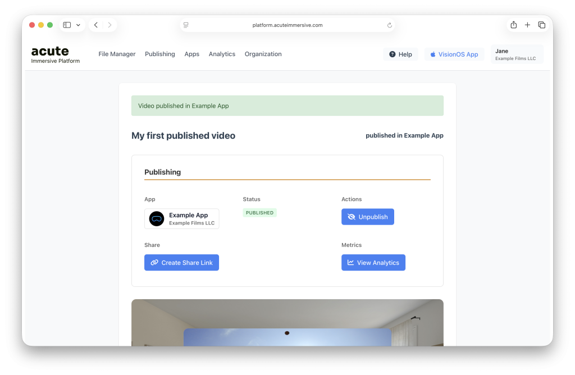
Task: Open the Apps navigation item
Action: (191, 54)
